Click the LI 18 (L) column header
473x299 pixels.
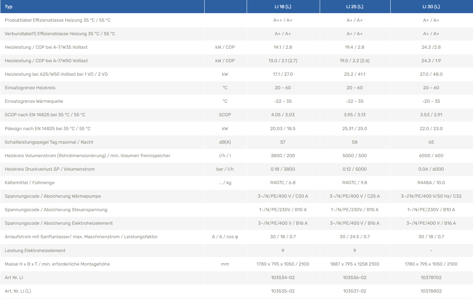point(283,7)
